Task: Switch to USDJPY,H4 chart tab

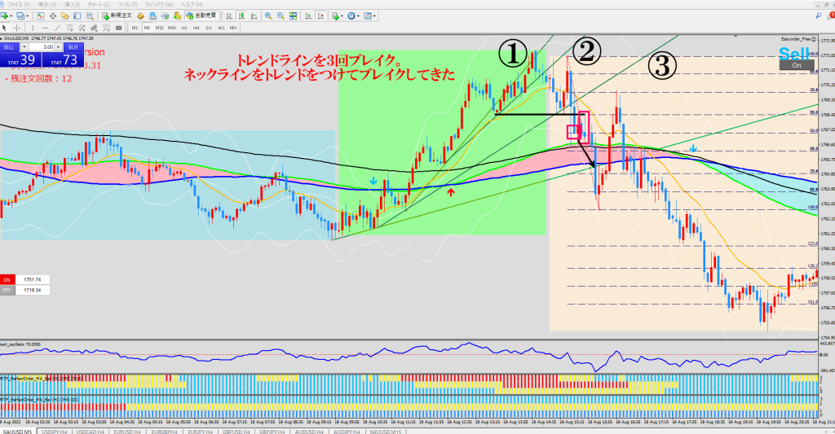Action: pyautogui.click(x=55, y=432)
